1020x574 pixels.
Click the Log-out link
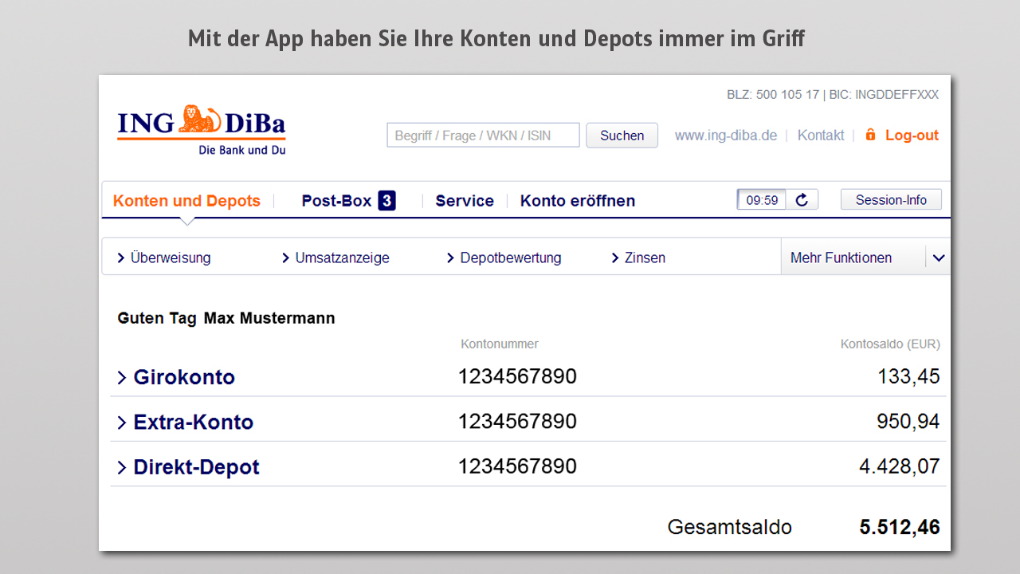pyautogui.click(x=912, y=136)
